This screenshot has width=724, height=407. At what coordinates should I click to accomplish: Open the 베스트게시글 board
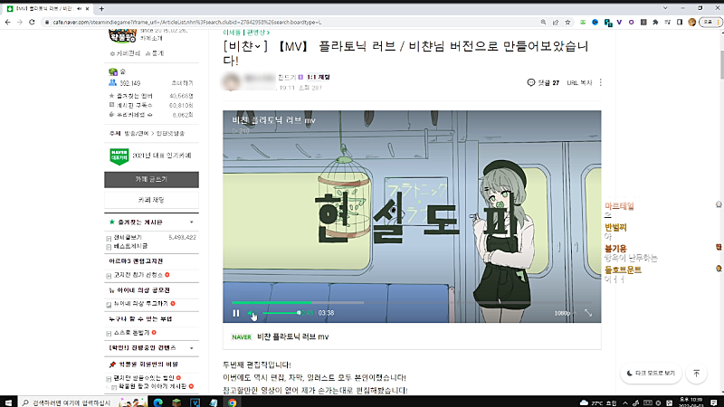[x=130, y=246]
